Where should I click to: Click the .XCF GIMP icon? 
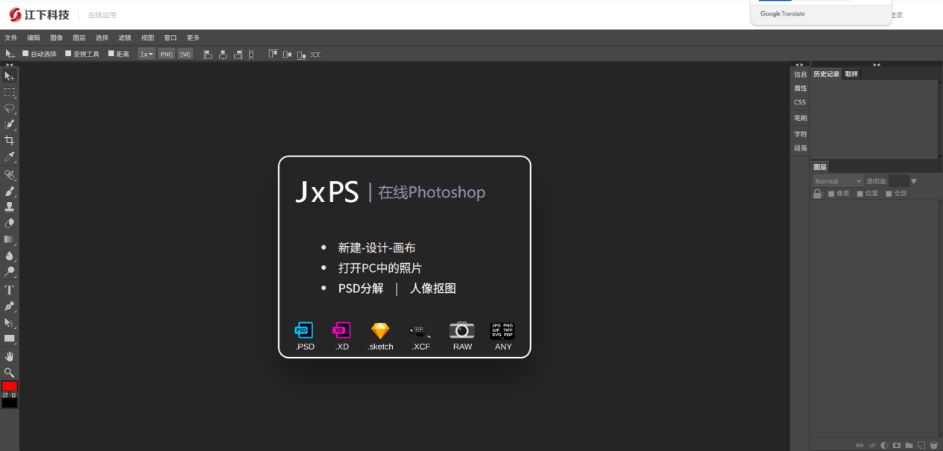click(x=420, y=331)
